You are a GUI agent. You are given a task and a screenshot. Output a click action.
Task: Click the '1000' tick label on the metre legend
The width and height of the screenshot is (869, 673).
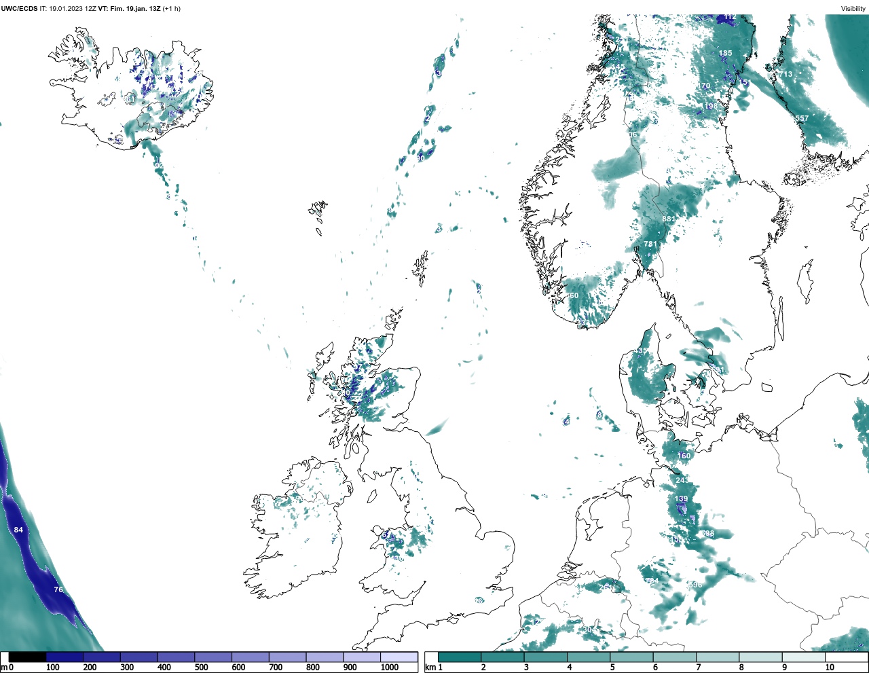point(390,668)
